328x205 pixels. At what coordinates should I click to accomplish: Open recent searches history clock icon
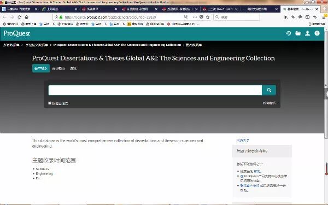pyautogui.click(x=289, y=33)
